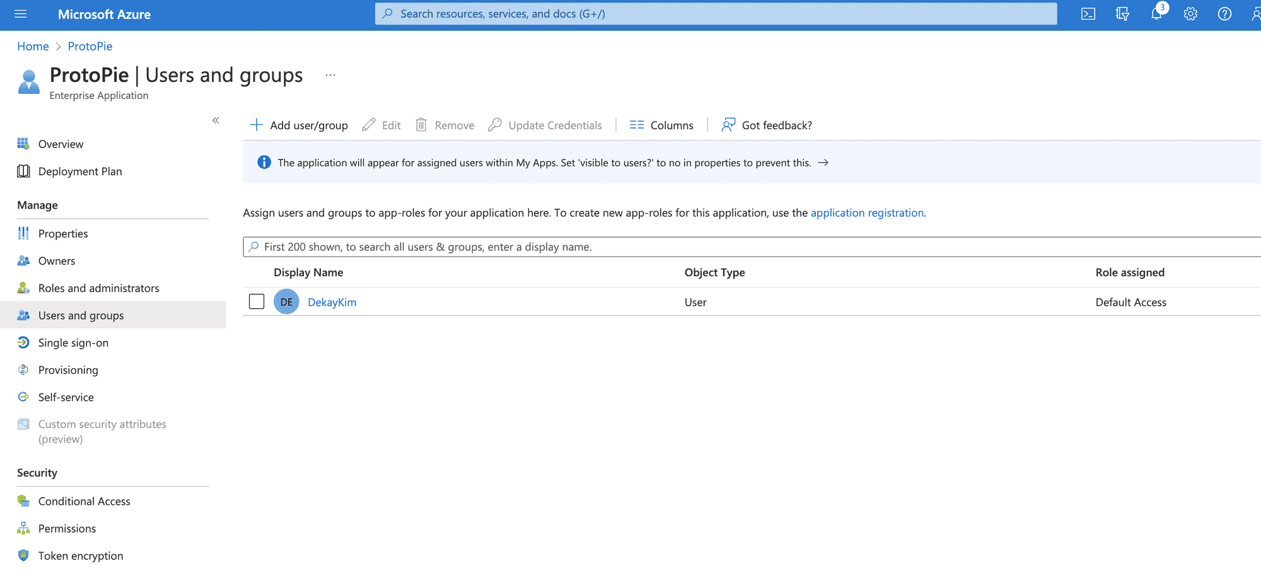1261x573 pixels.
Task: Check the checkbox next to DekayKim
Action: coord(257,301)
